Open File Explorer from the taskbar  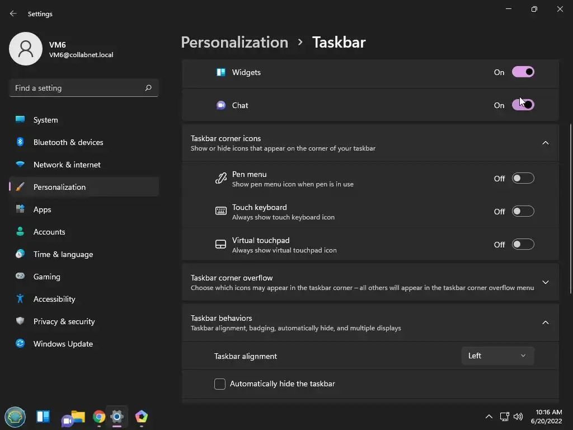[78, 416]
